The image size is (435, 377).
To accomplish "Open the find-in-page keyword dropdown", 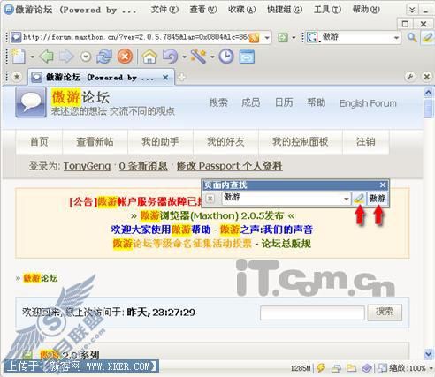I will pyautogui.click(x=347, y=200).
